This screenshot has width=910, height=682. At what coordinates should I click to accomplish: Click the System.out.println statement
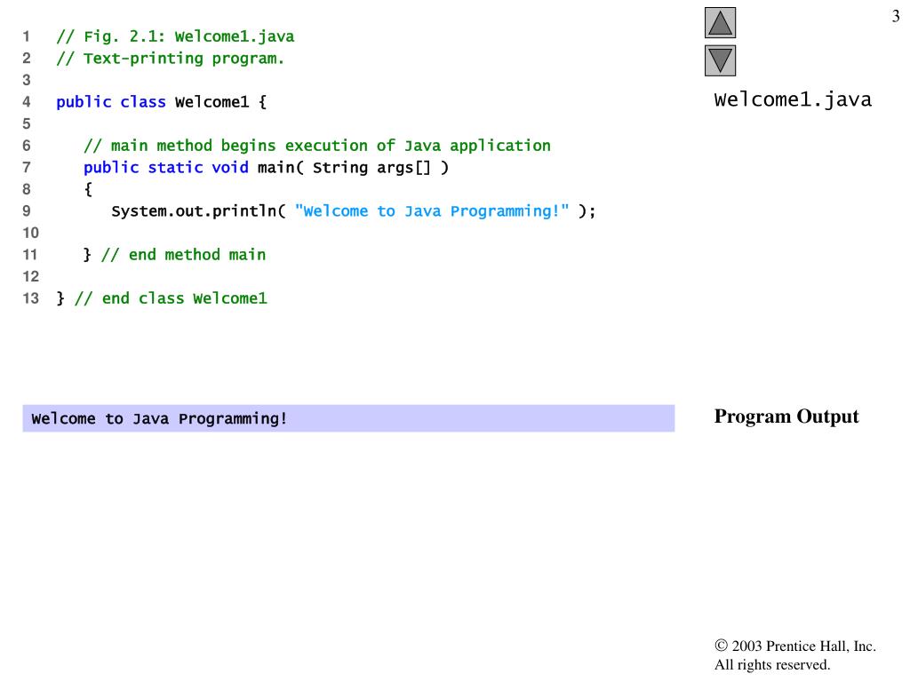click(354, 211)
